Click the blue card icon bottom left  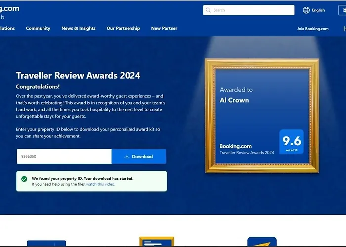click(x=46, y=243)
